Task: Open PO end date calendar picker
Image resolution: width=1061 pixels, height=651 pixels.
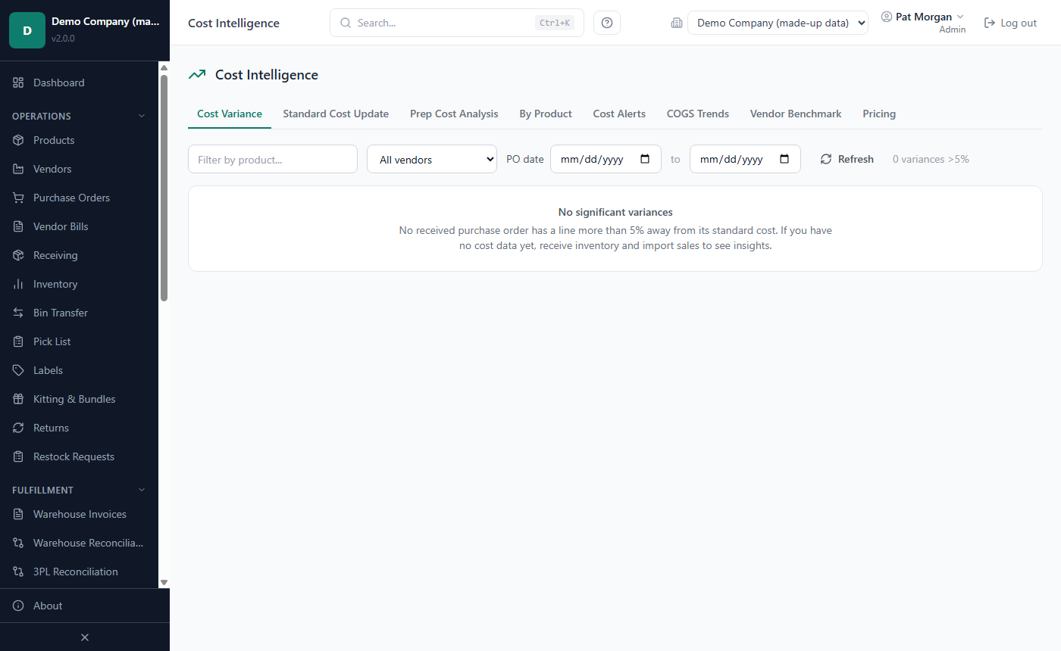Action: pyautogui.click(x=784, y=159)
